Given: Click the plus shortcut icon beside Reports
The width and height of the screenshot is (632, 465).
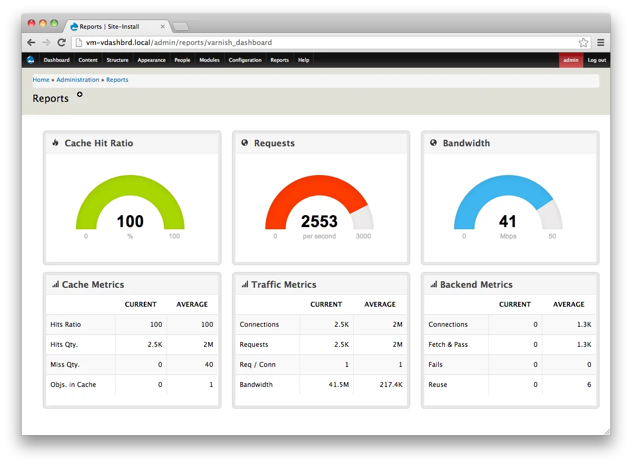Looking at the screenshot, I should 80,94.
